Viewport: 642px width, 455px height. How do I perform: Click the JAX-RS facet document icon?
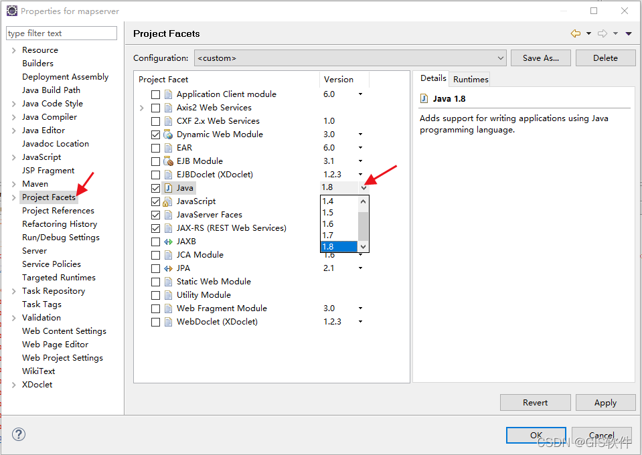coord(168,228)
